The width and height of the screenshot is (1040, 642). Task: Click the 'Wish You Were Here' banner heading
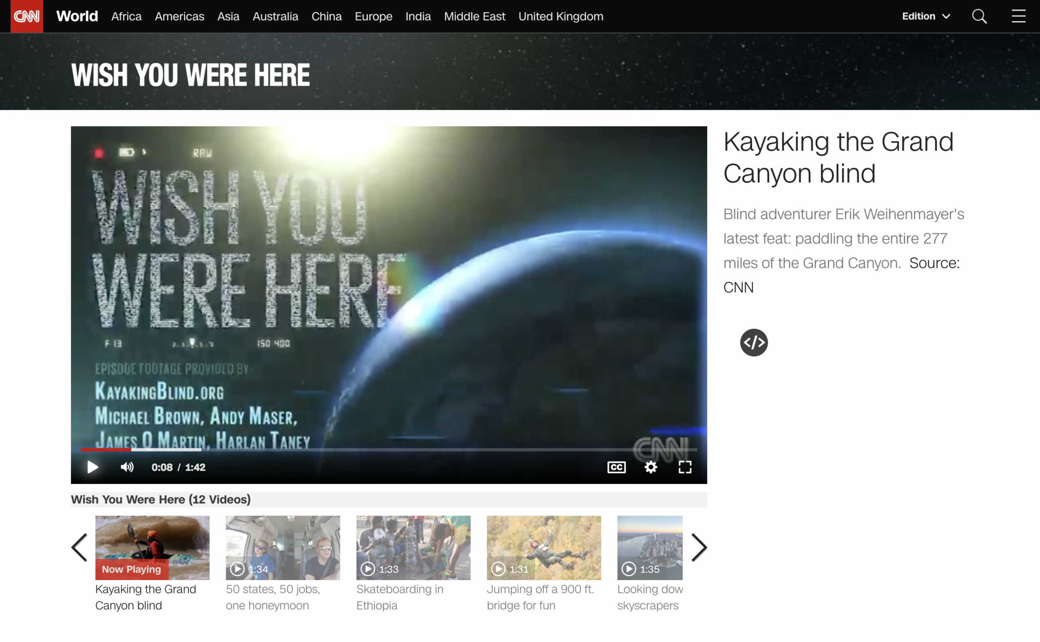pos(191,75)
